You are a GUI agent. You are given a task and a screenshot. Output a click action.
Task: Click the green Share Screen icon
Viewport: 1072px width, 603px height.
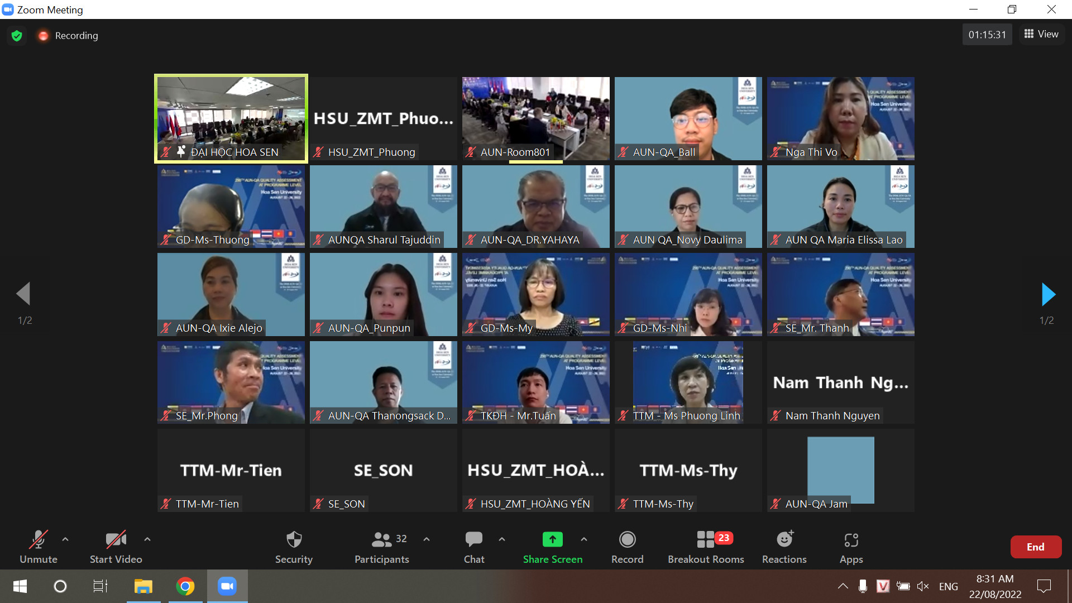(x=552, y=539)
